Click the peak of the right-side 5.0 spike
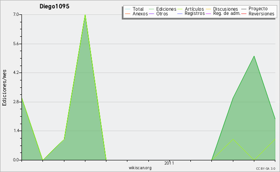The width and height of the screenshot is (280, 172). pyautogui.click(x=254, y=56)
